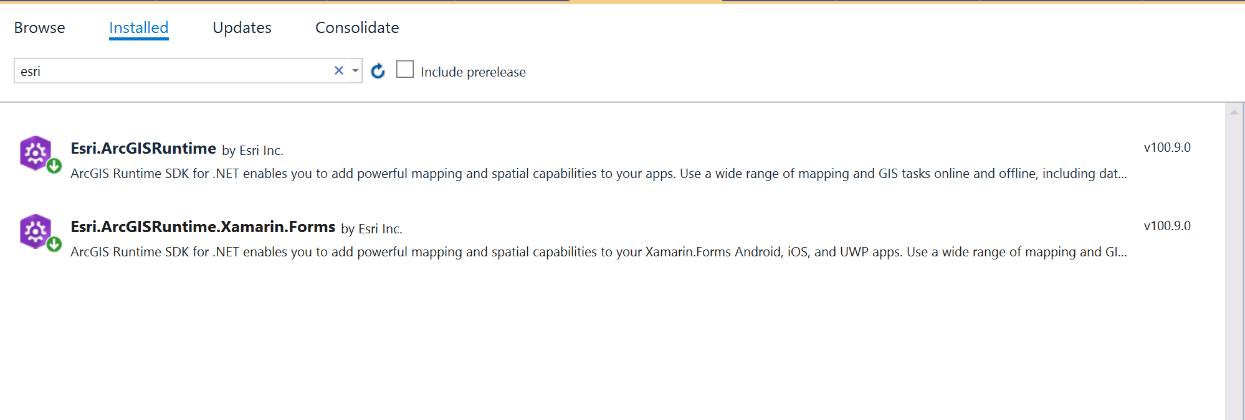The height and width of the screenshot is (420, 1245).
Task: Click the Xamarin.Forms package description text
Action: point(599,252)
